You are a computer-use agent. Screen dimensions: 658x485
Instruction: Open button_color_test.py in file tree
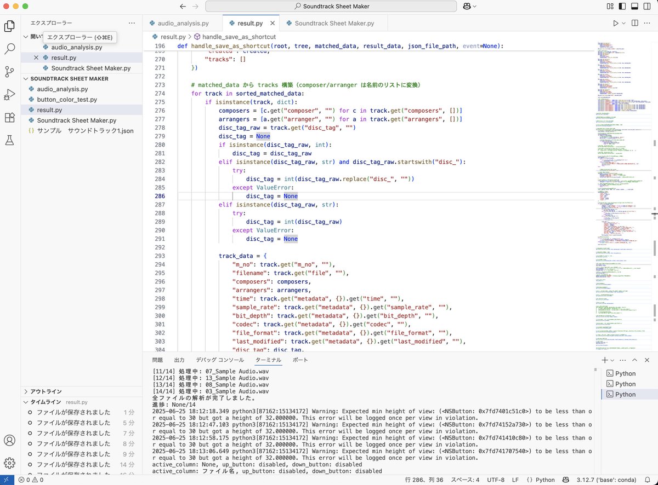click(67, 99)
